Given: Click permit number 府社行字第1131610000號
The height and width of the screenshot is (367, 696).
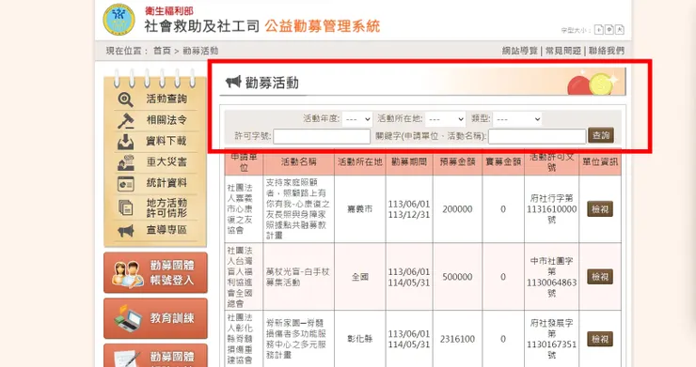Looking at the screenshot, I should tap(551, 208).
